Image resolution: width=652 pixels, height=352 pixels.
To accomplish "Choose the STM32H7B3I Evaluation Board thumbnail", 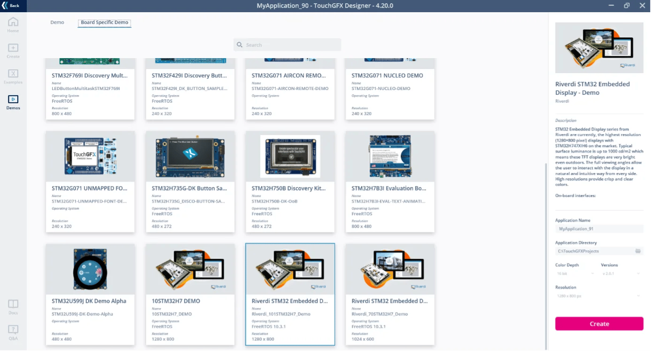I will pos(390,156).
